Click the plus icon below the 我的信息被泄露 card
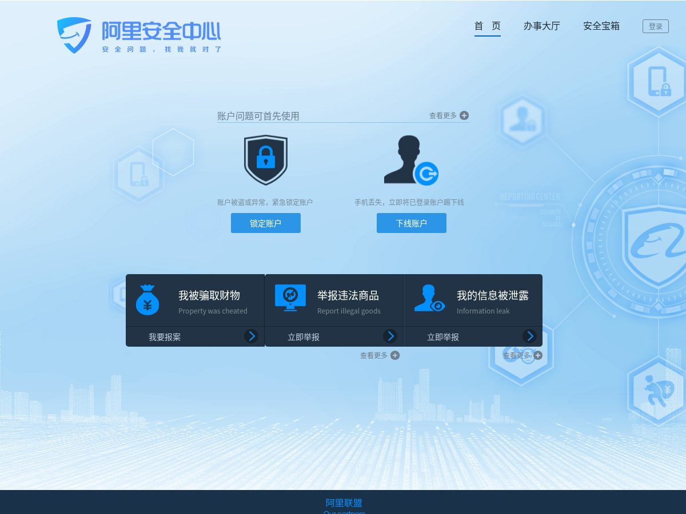Screen dimensions: 686x514 pos(538,355)
